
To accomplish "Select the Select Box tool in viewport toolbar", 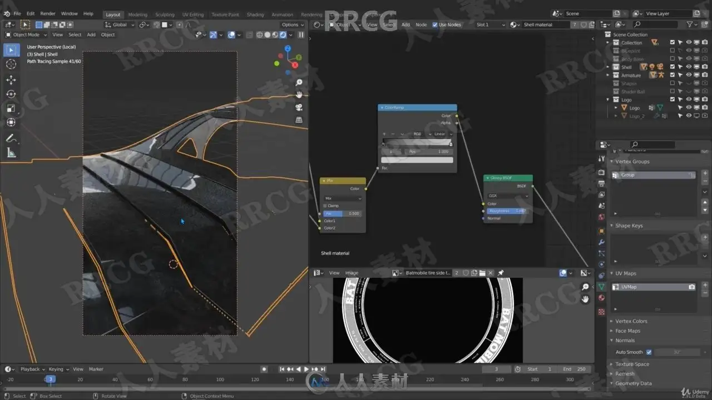I will 11,50.
